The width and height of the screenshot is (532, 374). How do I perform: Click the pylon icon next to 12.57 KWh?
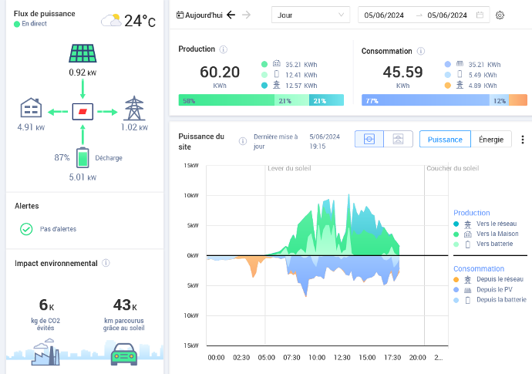click(x=277, y=85)
